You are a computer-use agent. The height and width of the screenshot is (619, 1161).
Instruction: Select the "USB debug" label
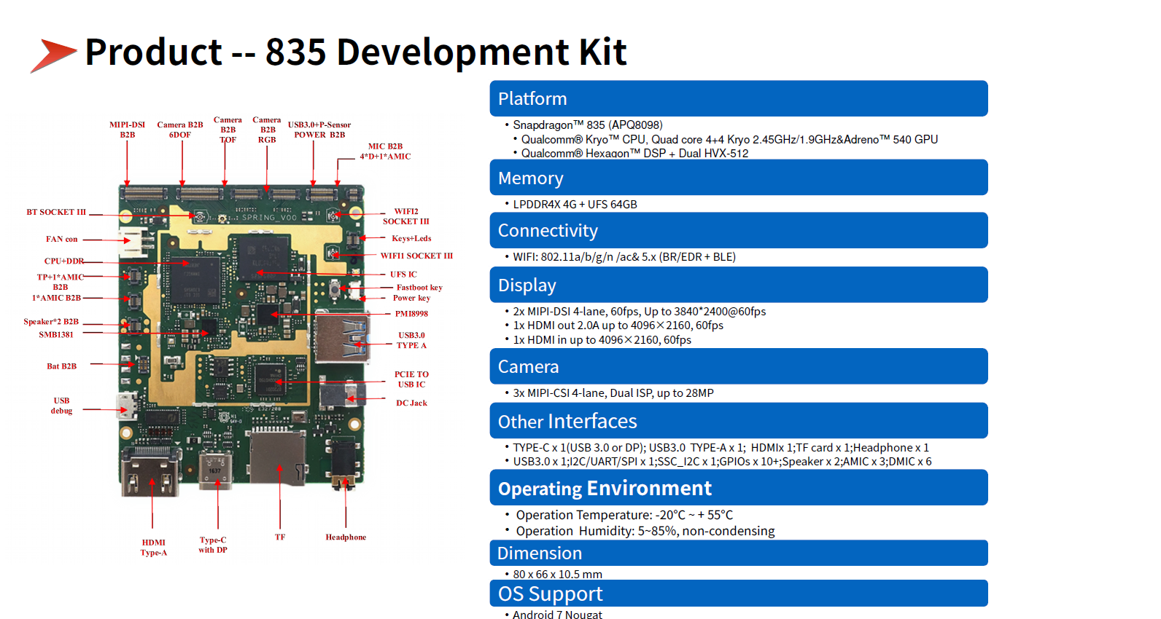pos(62,406)
